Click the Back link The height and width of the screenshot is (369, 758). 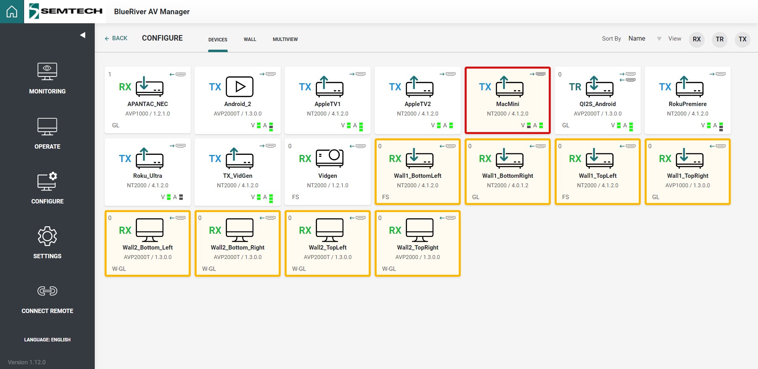tap(116, 38)
